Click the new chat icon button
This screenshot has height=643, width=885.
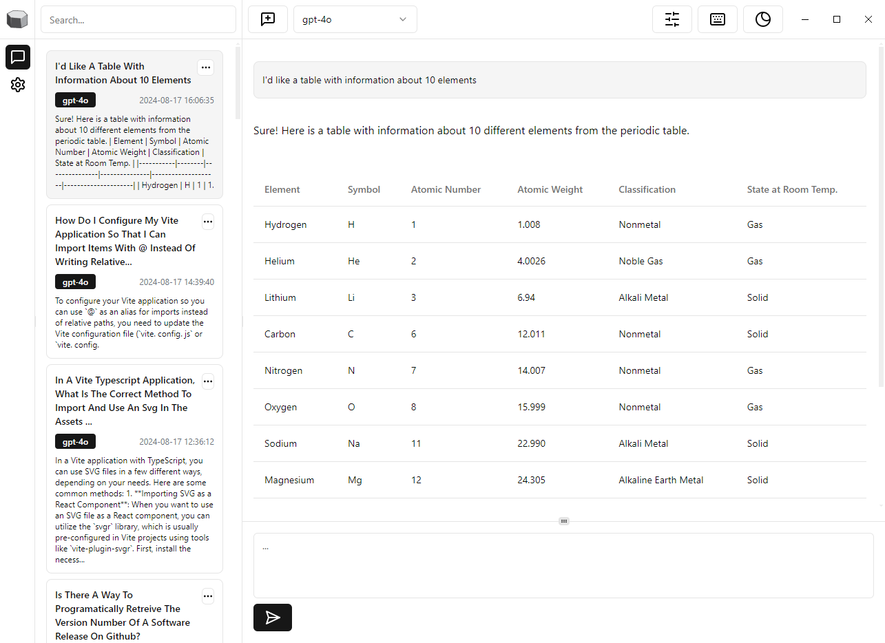tap(268, 19)
